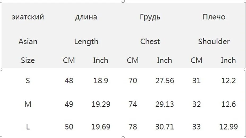Click the Russian header 'Грудь'
This screenshot has height=138, width=246.
150,17
